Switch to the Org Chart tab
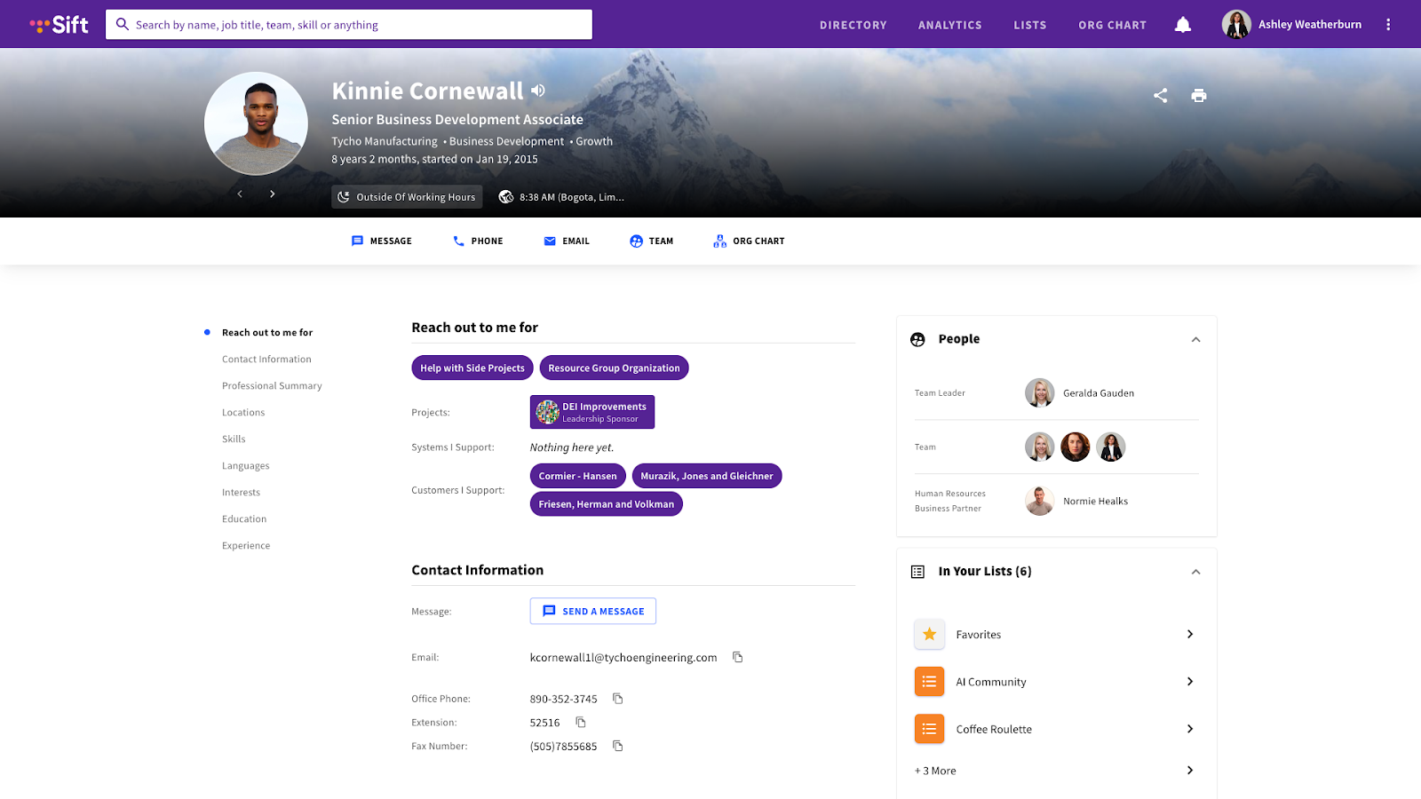Viewport: 1421px width, 799px height. [x=749, y=241]
